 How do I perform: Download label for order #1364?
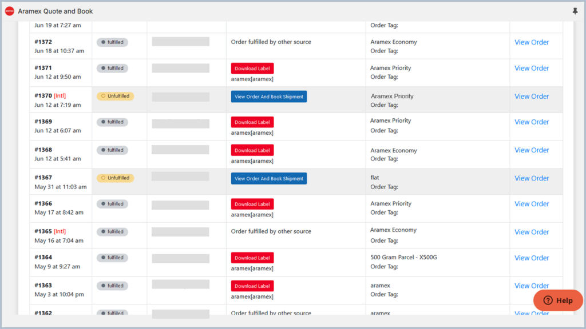coord(252,258)
